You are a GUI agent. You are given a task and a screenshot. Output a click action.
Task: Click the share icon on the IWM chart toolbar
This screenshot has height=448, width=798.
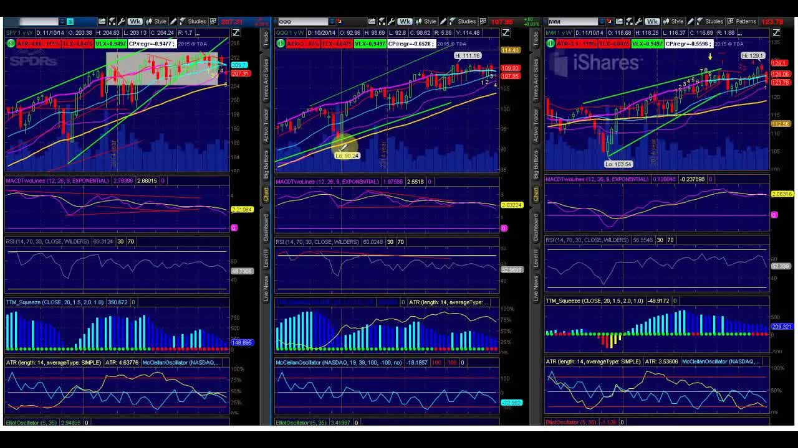[619, 21]
